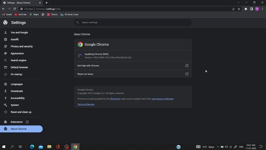Screen dimensions: 266x150
Task: Launch Microsoft Edge from taskbar
Action: pos(32,147)
